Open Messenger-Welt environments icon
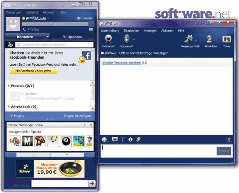239x193 pixels. coord(189,39)
